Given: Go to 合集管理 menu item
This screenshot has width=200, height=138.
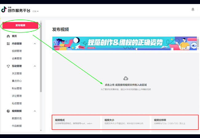Looking at the screenshot, I should 17,59.
